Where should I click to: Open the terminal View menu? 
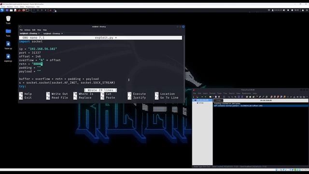click(x=39, y=30)
